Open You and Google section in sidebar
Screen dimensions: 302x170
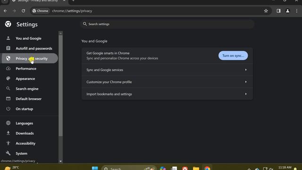click(x=28, y=38)
